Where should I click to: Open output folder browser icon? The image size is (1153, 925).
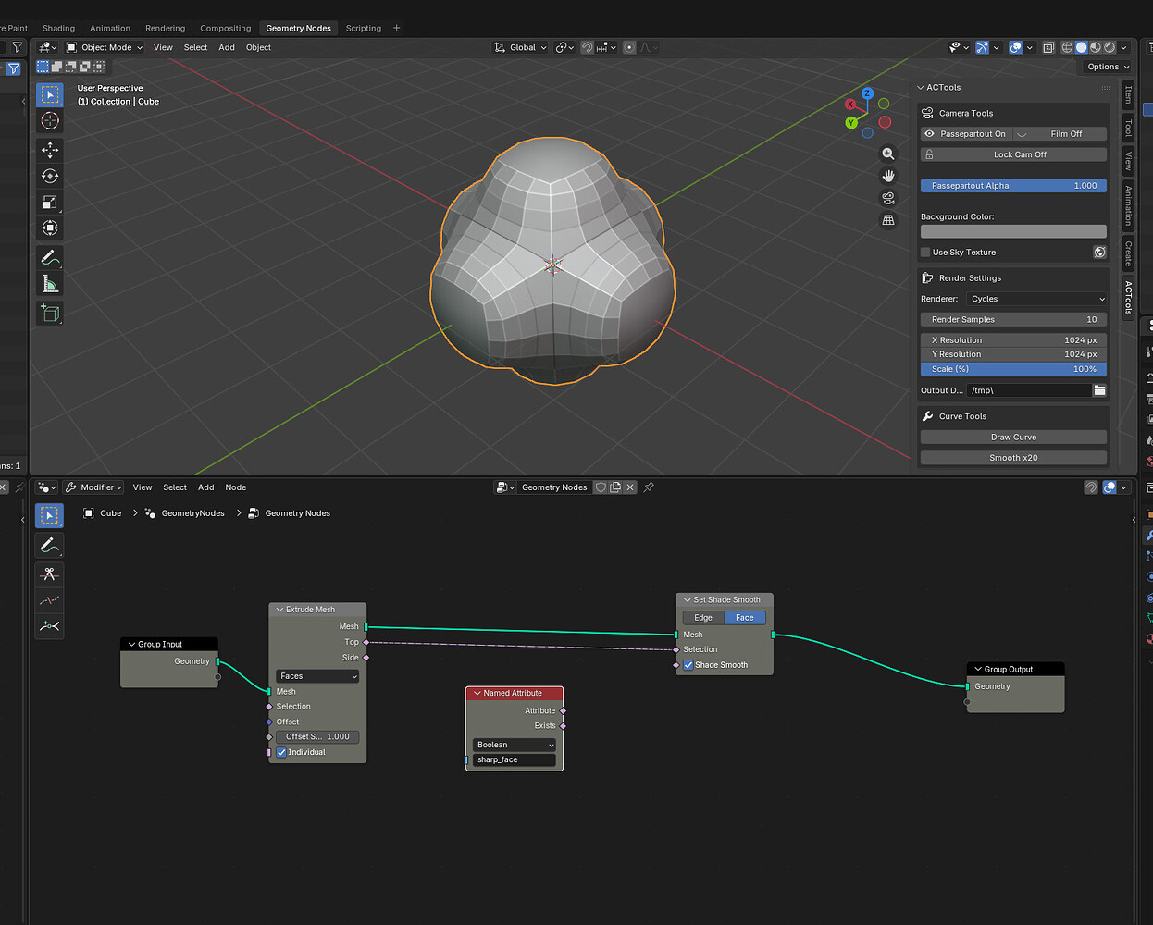[x=1099, y=390]
